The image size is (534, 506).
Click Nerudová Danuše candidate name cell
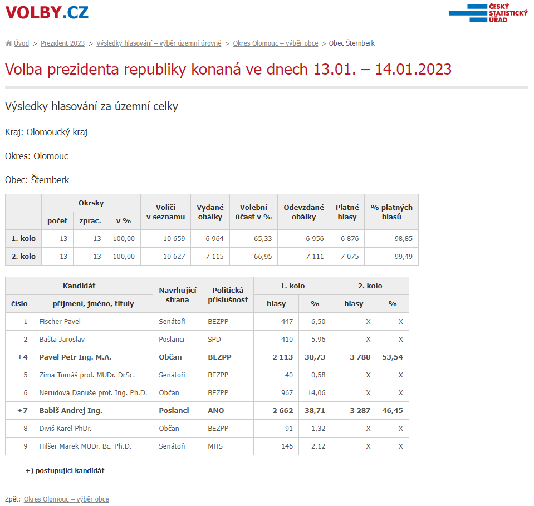click(x=92, y=393)
